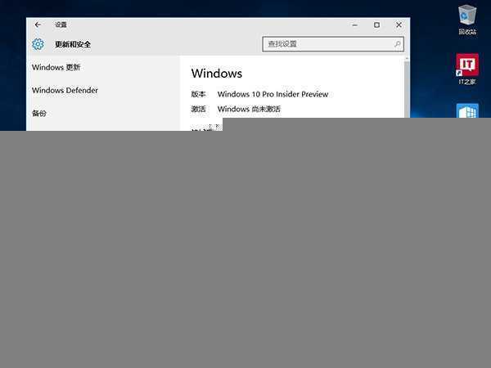Viewport: 491px width, 368px height.
Task: Close the Settings window
Action: point(399,25)
